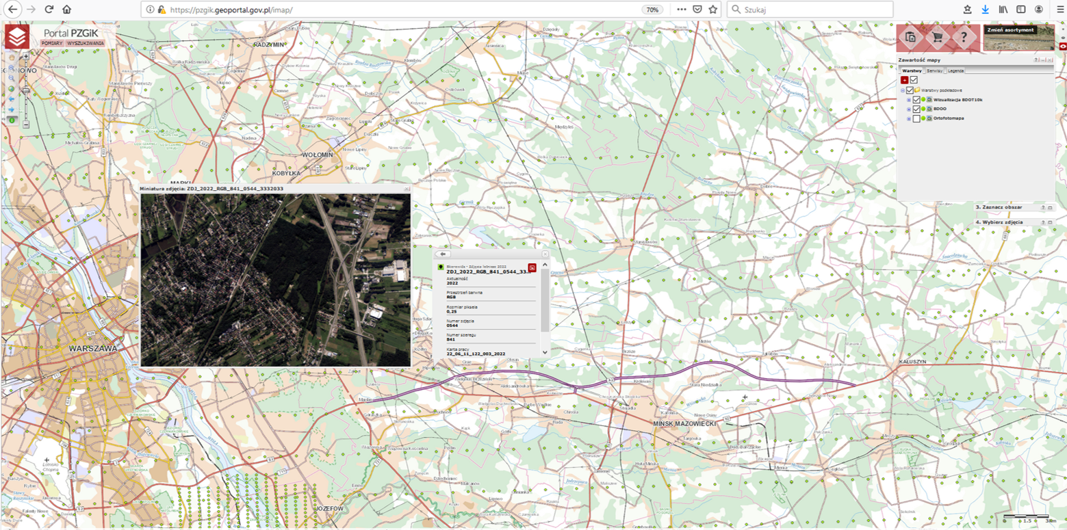Open the shopping cart icon

coord(937,38)
